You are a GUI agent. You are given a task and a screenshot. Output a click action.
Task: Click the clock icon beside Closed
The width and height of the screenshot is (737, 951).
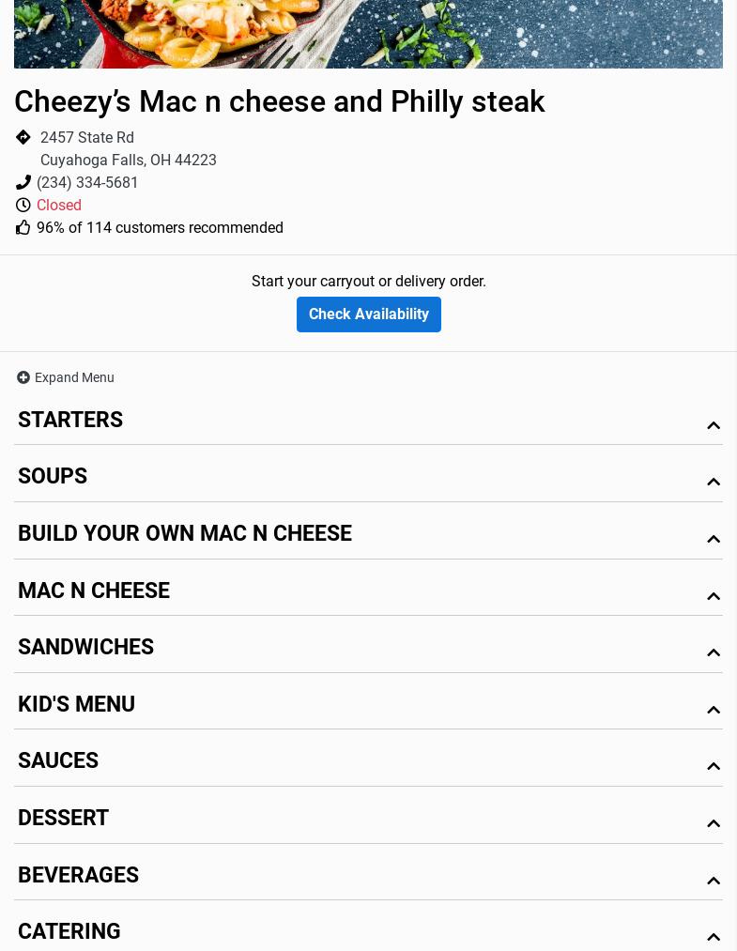[x=23, y=206]
